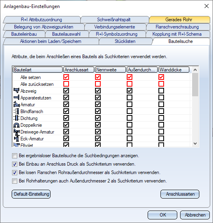
Task: Click the Dichtung gasket icon
Action: 16,118
